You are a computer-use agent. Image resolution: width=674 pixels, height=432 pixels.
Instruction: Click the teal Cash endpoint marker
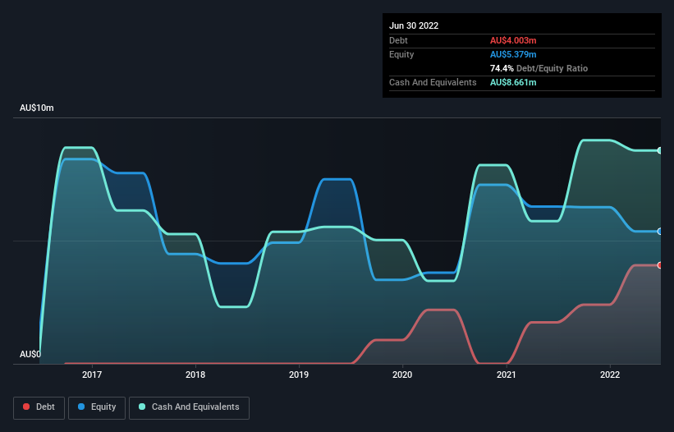pos(660,150)
